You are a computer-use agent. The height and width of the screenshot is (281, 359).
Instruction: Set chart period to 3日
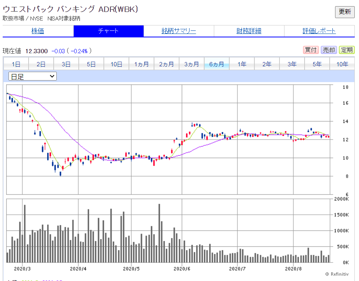66,64
